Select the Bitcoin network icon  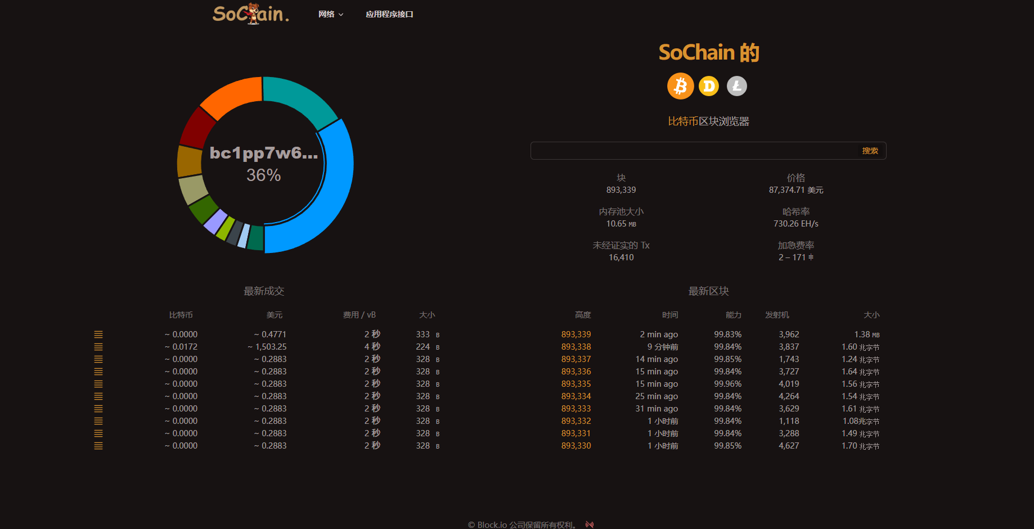pyautogui.click(x=680, y=86)
